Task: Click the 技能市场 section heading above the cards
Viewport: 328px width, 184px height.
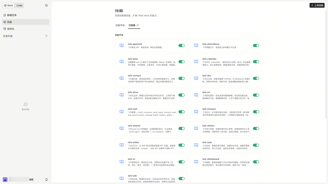Action: point(119,35)
